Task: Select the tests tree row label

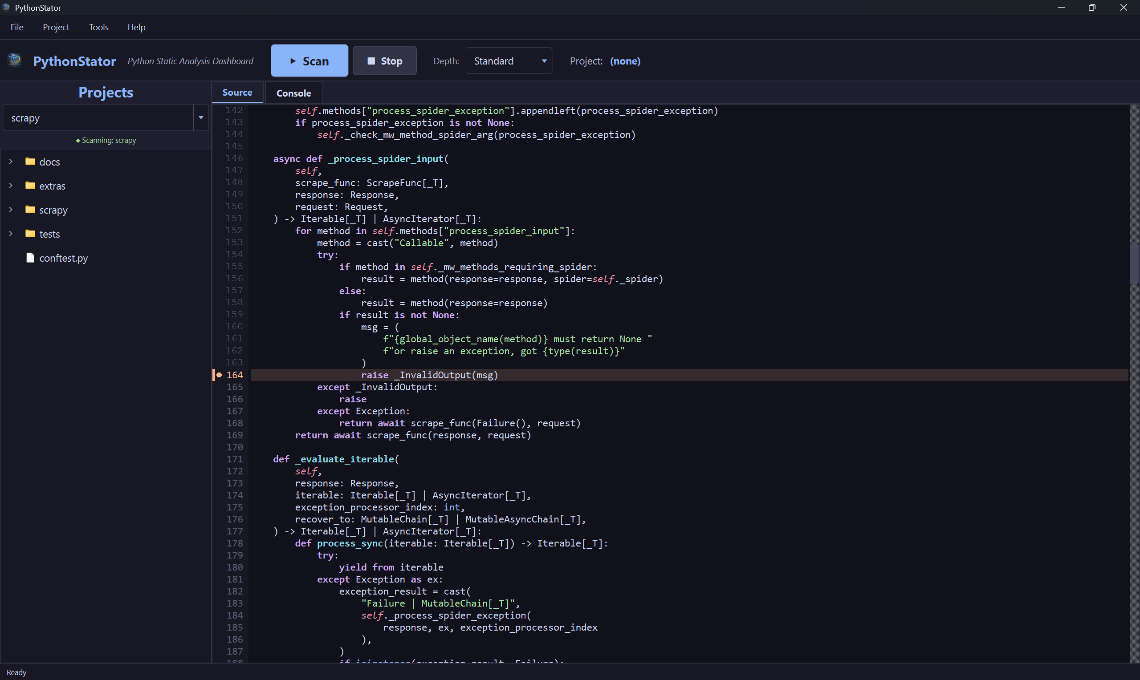Action: (49, 234)
